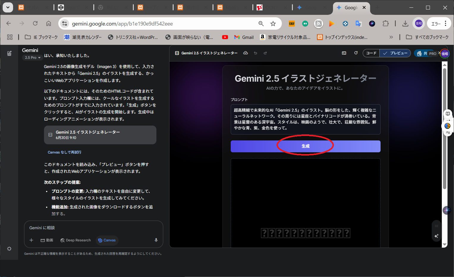Click the new chat pencil icon in Gemini sidebar

pos(9,53)
